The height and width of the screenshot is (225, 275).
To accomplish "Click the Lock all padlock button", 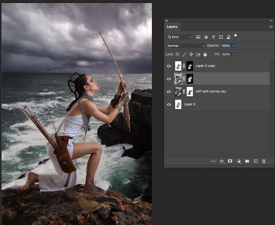I will click(x=205, y=54).
